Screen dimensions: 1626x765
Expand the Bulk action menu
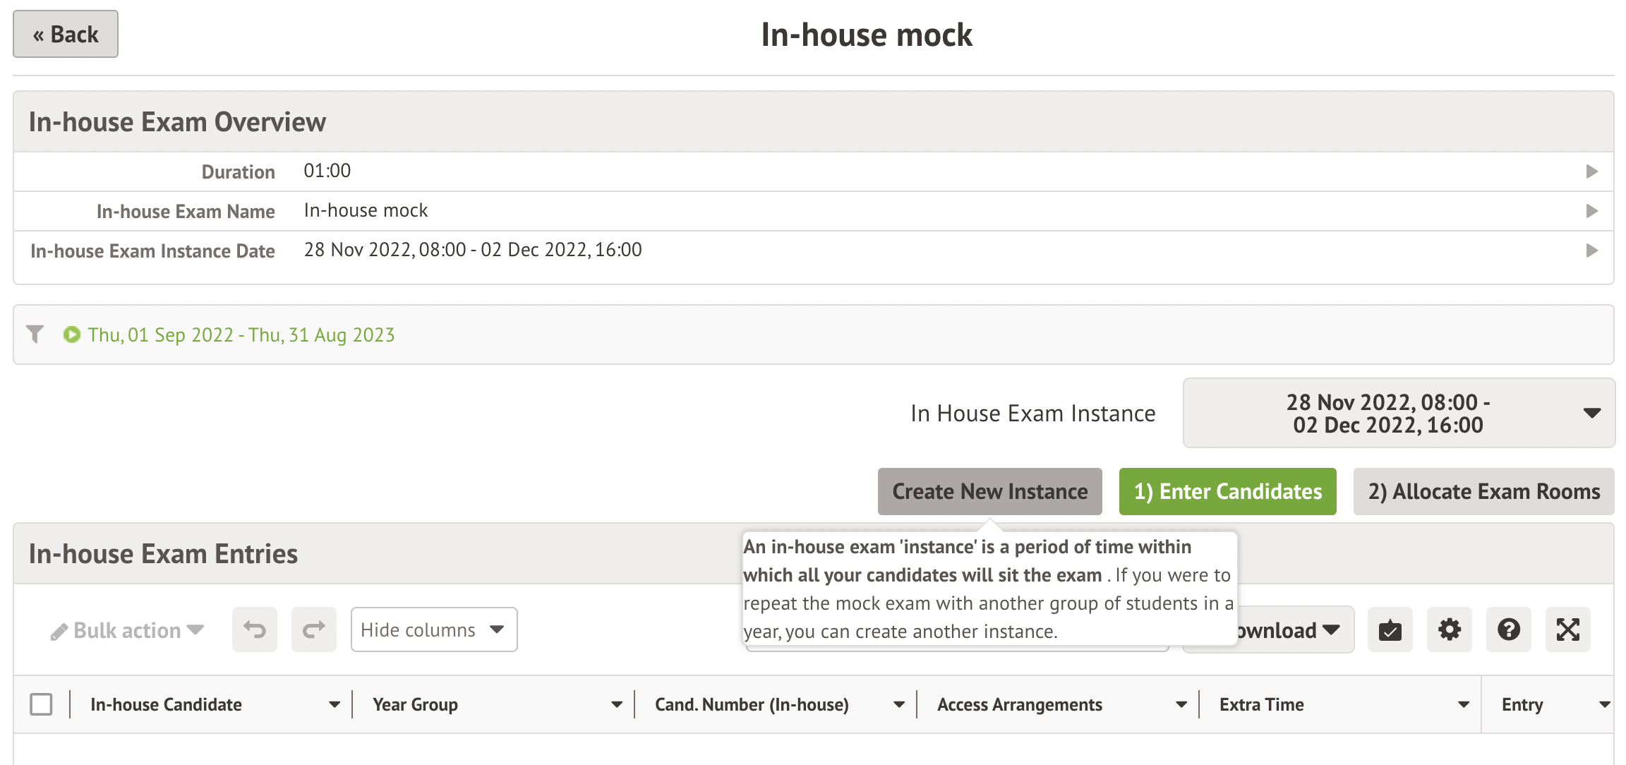(x=128, y=630)
